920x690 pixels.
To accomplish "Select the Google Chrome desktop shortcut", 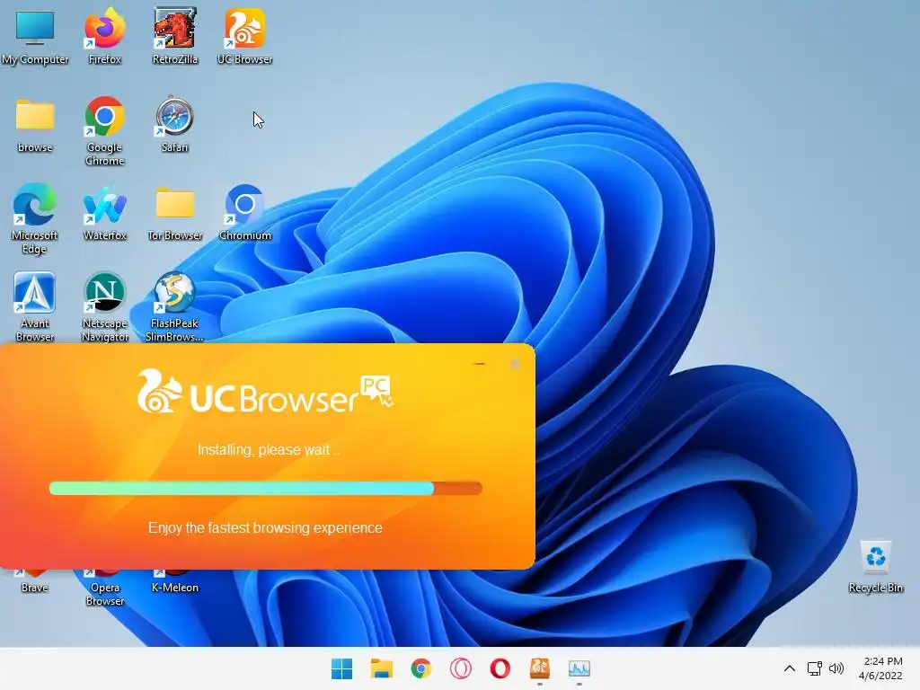I will coord(104,131).
